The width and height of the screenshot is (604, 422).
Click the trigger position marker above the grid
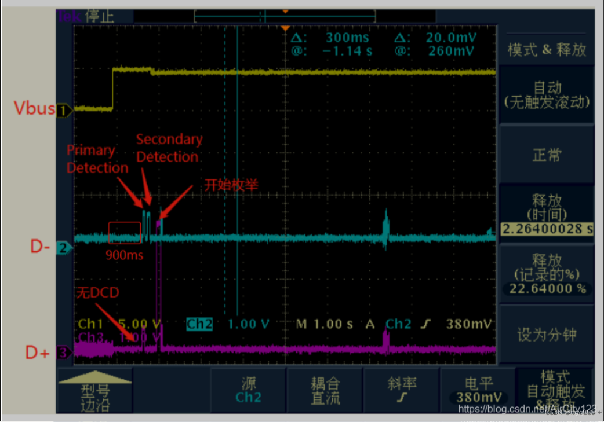coord(285,10)
